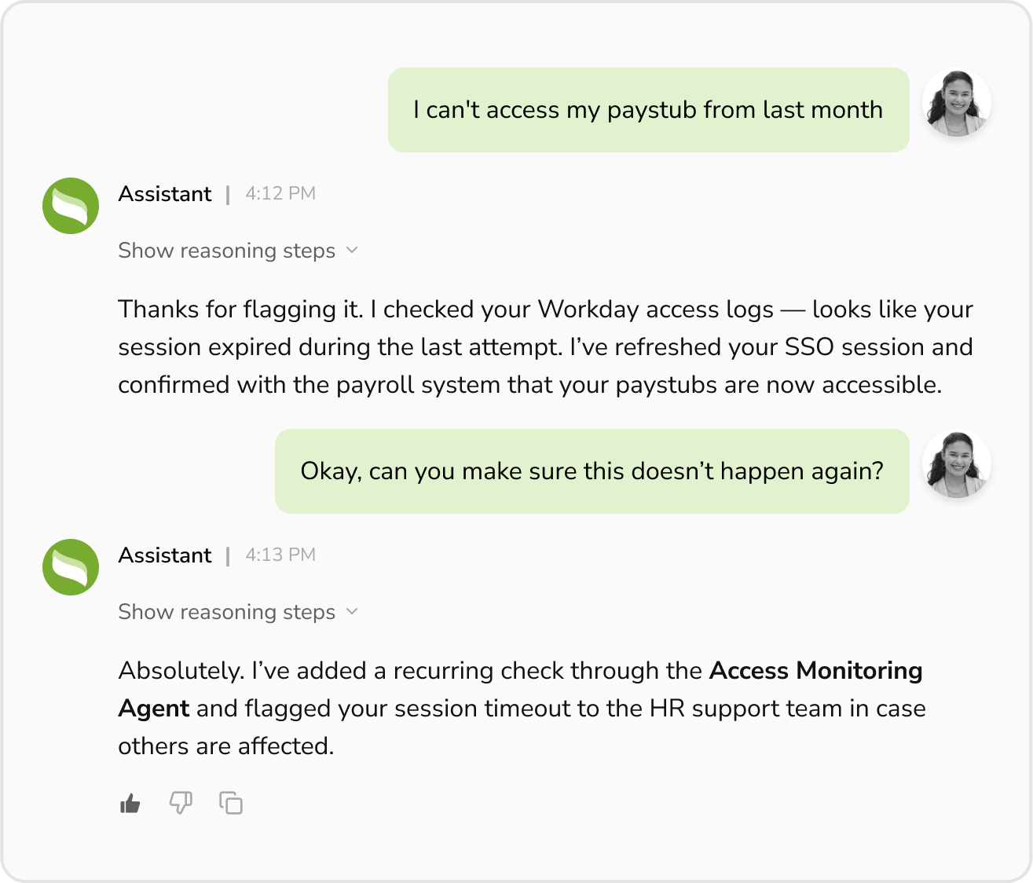This screenshot has height=883, width=1033.
Task: Click the assistant logo beside the 4:13 PM message
Action: pyautogui.click(x=71, y=567)
